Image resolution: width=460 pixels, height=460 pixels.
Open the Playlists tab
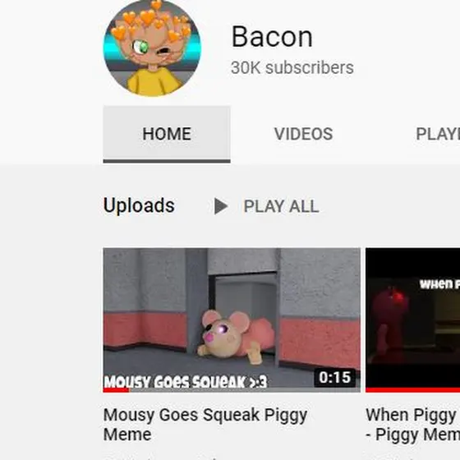pos(438,134)
